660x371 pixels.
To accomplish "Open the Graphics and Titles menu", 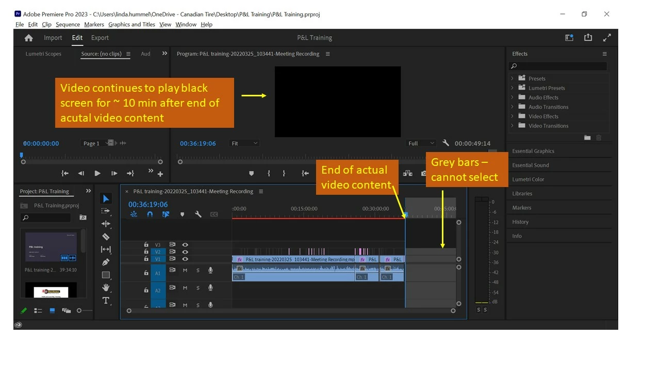I will [x=131, y=24].
